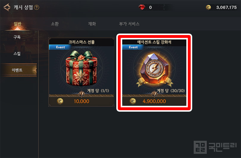Click the coin icon beside 10,000 price
Screen dimensions: 241x158
click(60, 101)
